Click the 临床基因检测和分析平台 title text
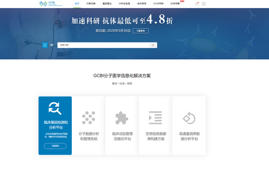This screenshot has height=169, width=269. click(x=56, y=125)
